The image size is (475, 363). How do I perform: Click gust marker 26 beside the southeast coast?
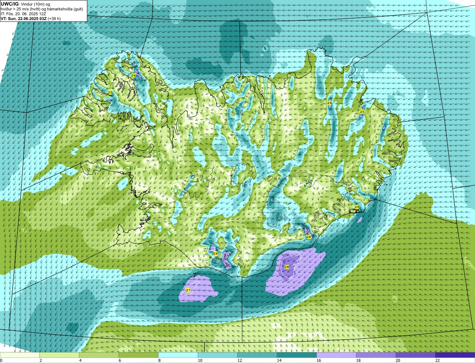click(x=357, y=207)
